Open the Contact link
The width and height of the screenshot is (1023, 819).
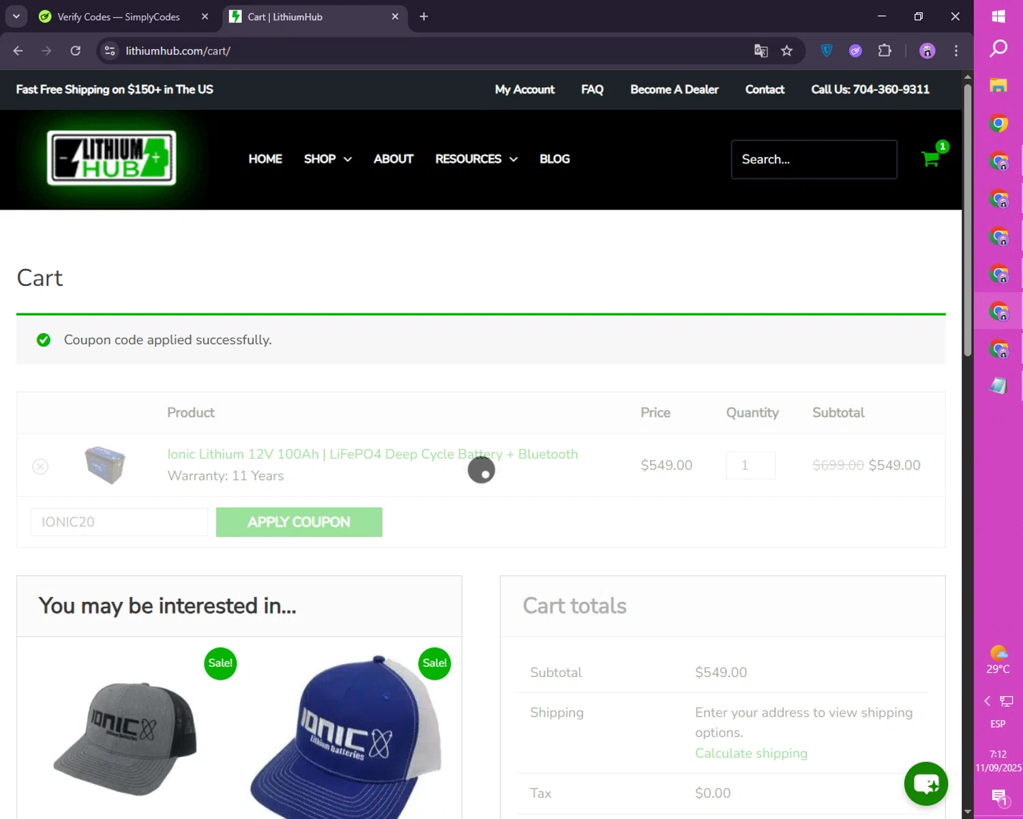coord(765,89)
